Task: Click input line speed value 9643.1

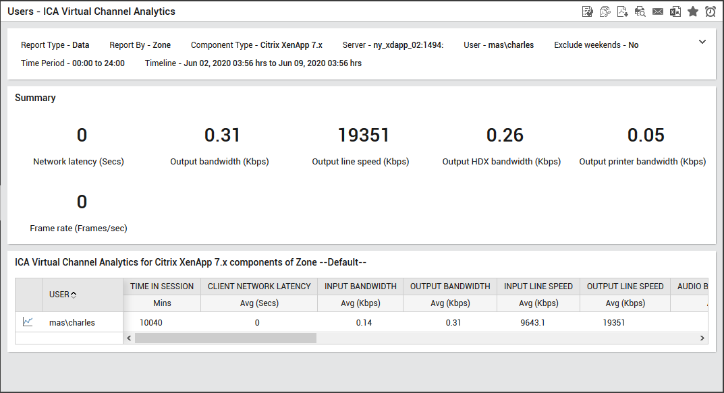Action: coord(532,322)
